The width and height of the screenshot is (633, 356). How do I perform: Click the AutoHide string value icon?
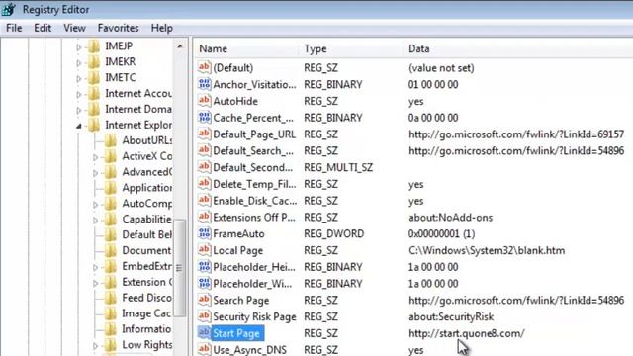205,101
